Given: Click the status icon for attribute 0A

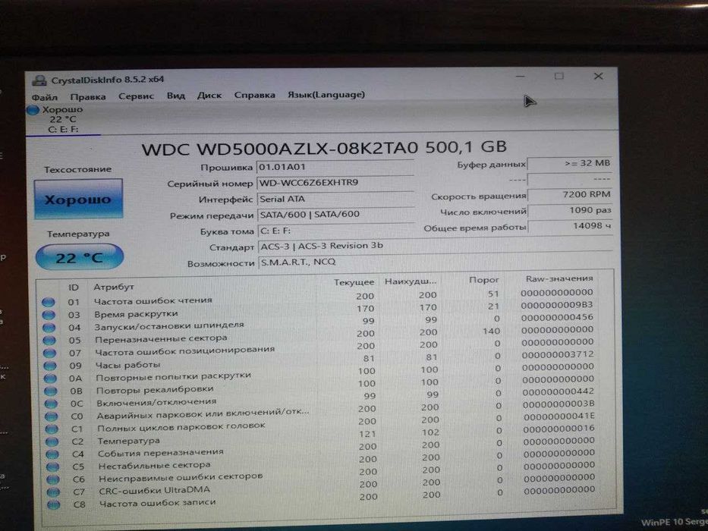Looking at the screenshot, I should (x=51, y=379).
